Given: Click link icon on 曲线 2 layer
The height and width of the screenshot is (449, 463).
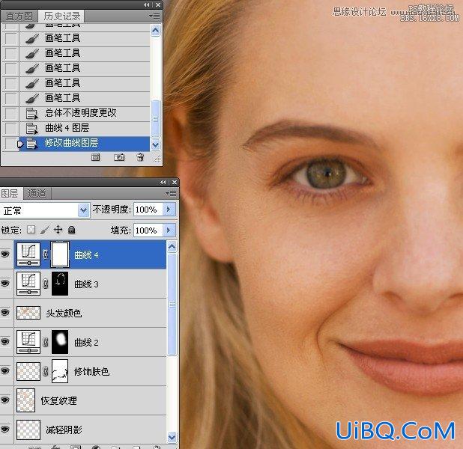Looking at the screenshot, I should [46, 342].
